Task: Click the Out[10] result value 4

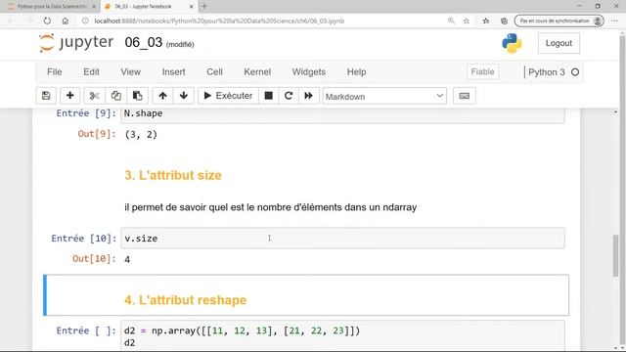Action: [x=127, y=259]
